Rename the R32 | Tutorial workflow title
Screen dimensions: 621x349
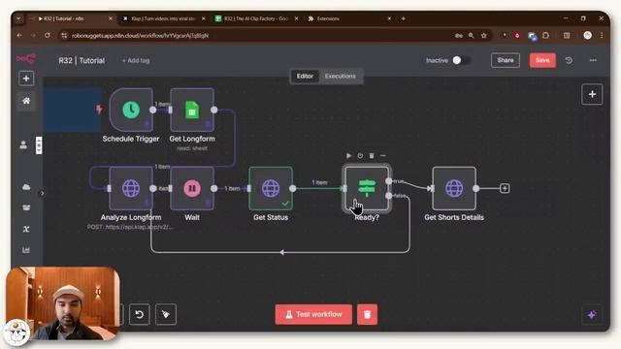pos(82,60)
